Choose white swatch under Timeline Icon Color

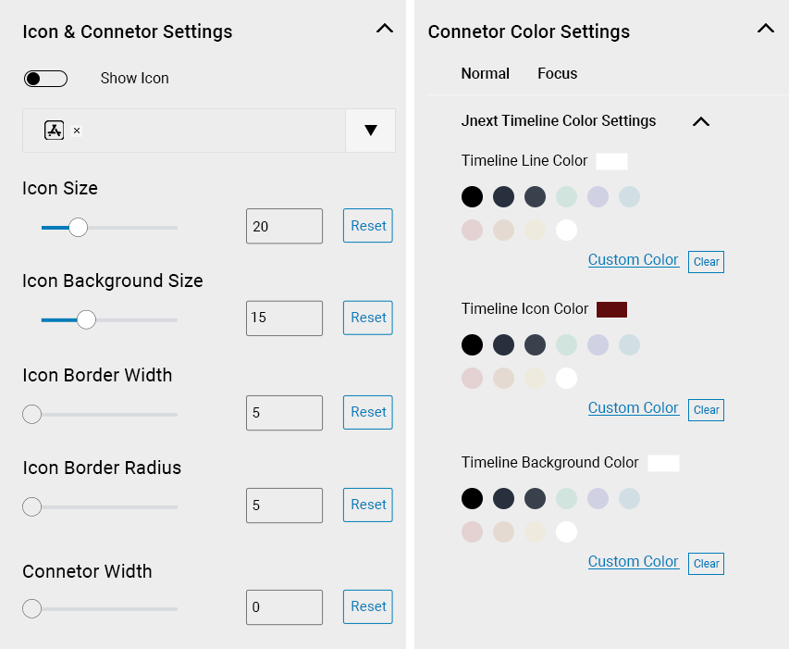[x=566, y=378]
